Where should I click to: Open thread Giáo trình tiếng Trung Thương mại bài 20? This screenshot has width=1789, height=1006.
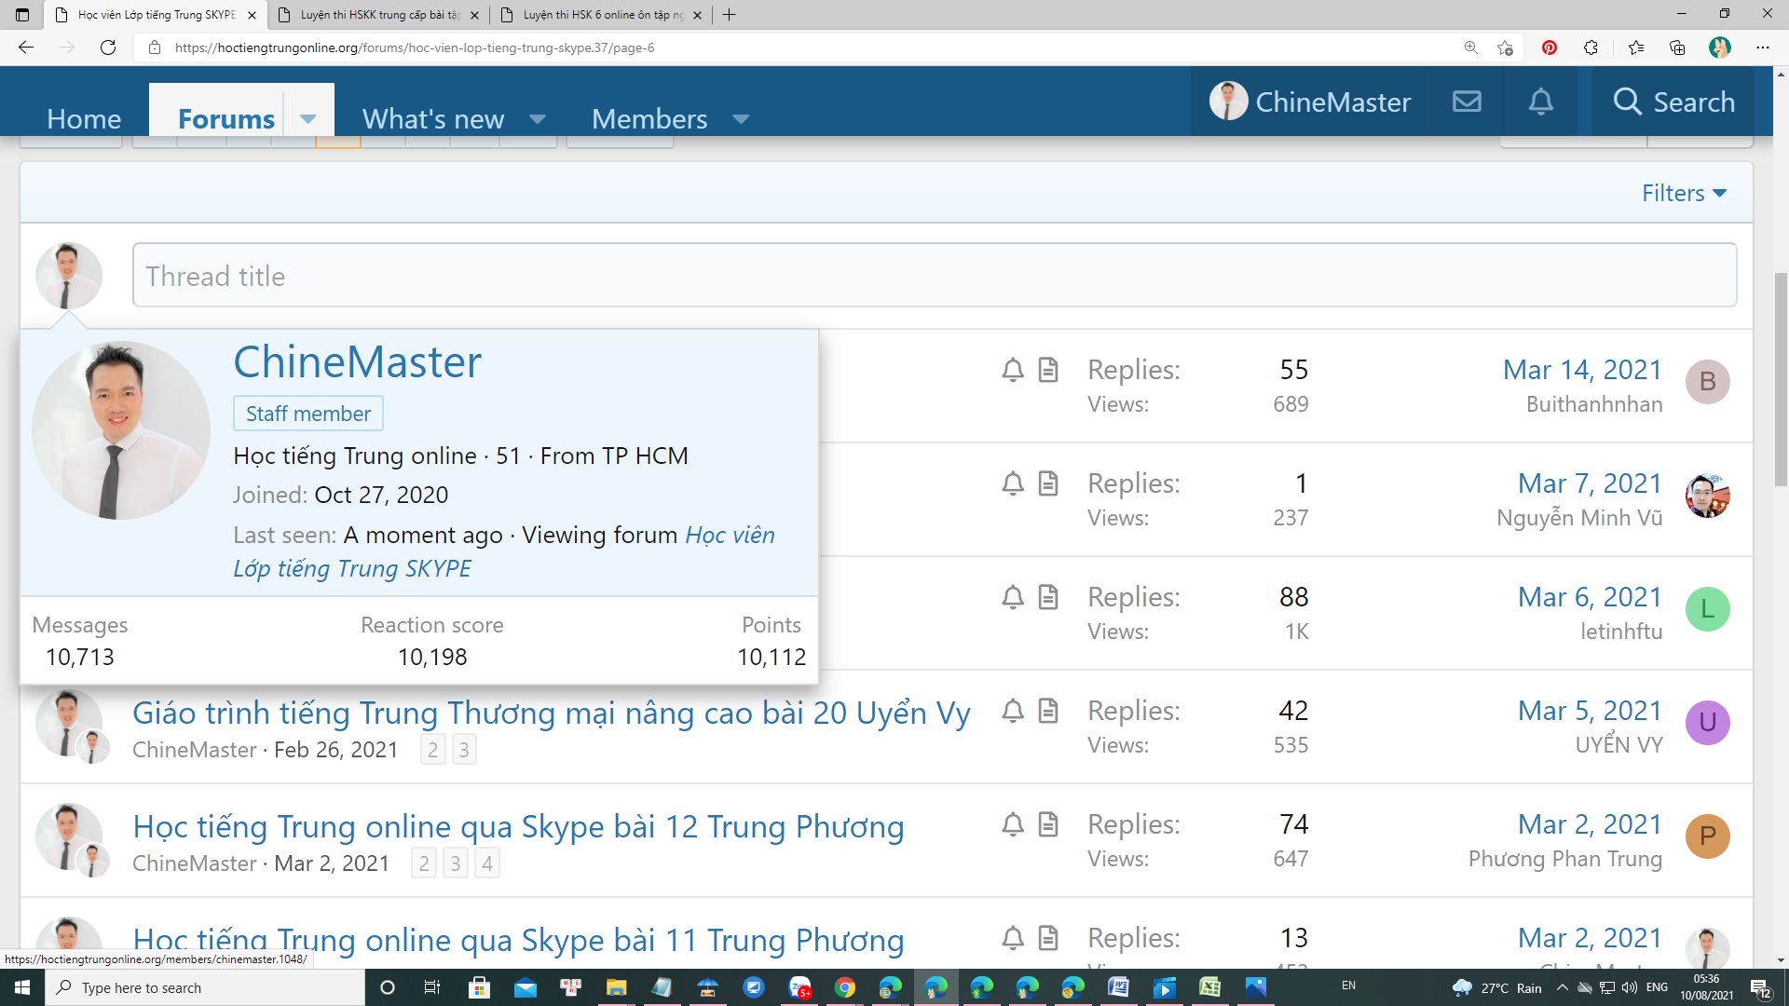(551, 713)
